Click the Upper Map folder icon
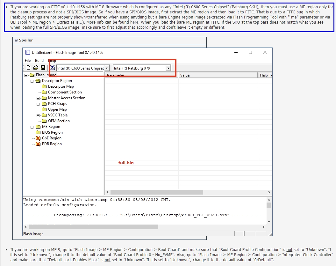 pyautogui.click(x=44, y=109)
